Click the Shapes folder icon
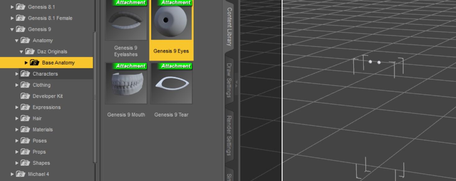The image size is (456, 181). pos(25,163)
